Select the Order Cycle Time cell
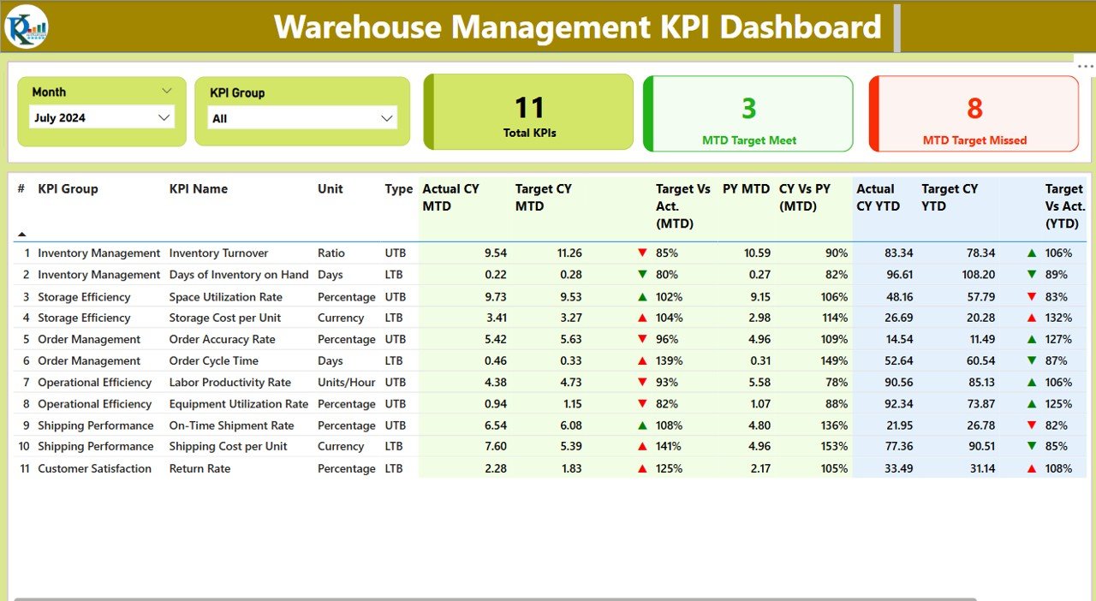The image size is (1096, 601). point(214,361)
